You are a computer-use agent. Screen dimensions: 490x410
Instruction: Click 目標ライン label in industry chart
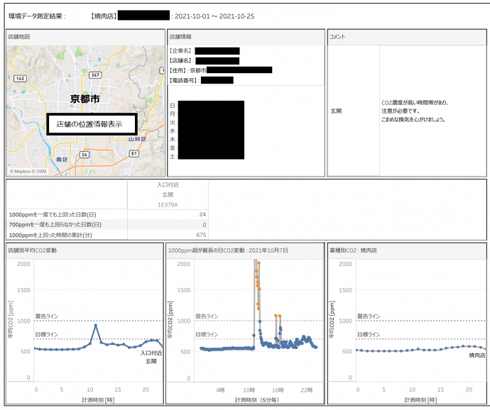pyautogui.click(x=369, y=334)
